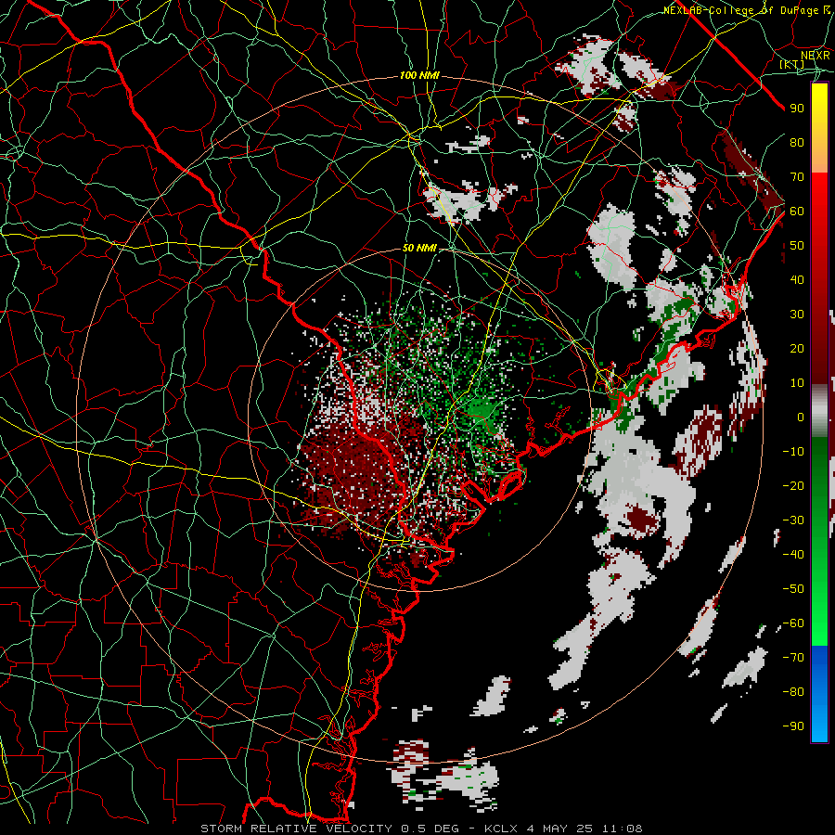Click the -20 value on velocity scale
Viewport: 835px width, 835px height.
click(793, 486)
